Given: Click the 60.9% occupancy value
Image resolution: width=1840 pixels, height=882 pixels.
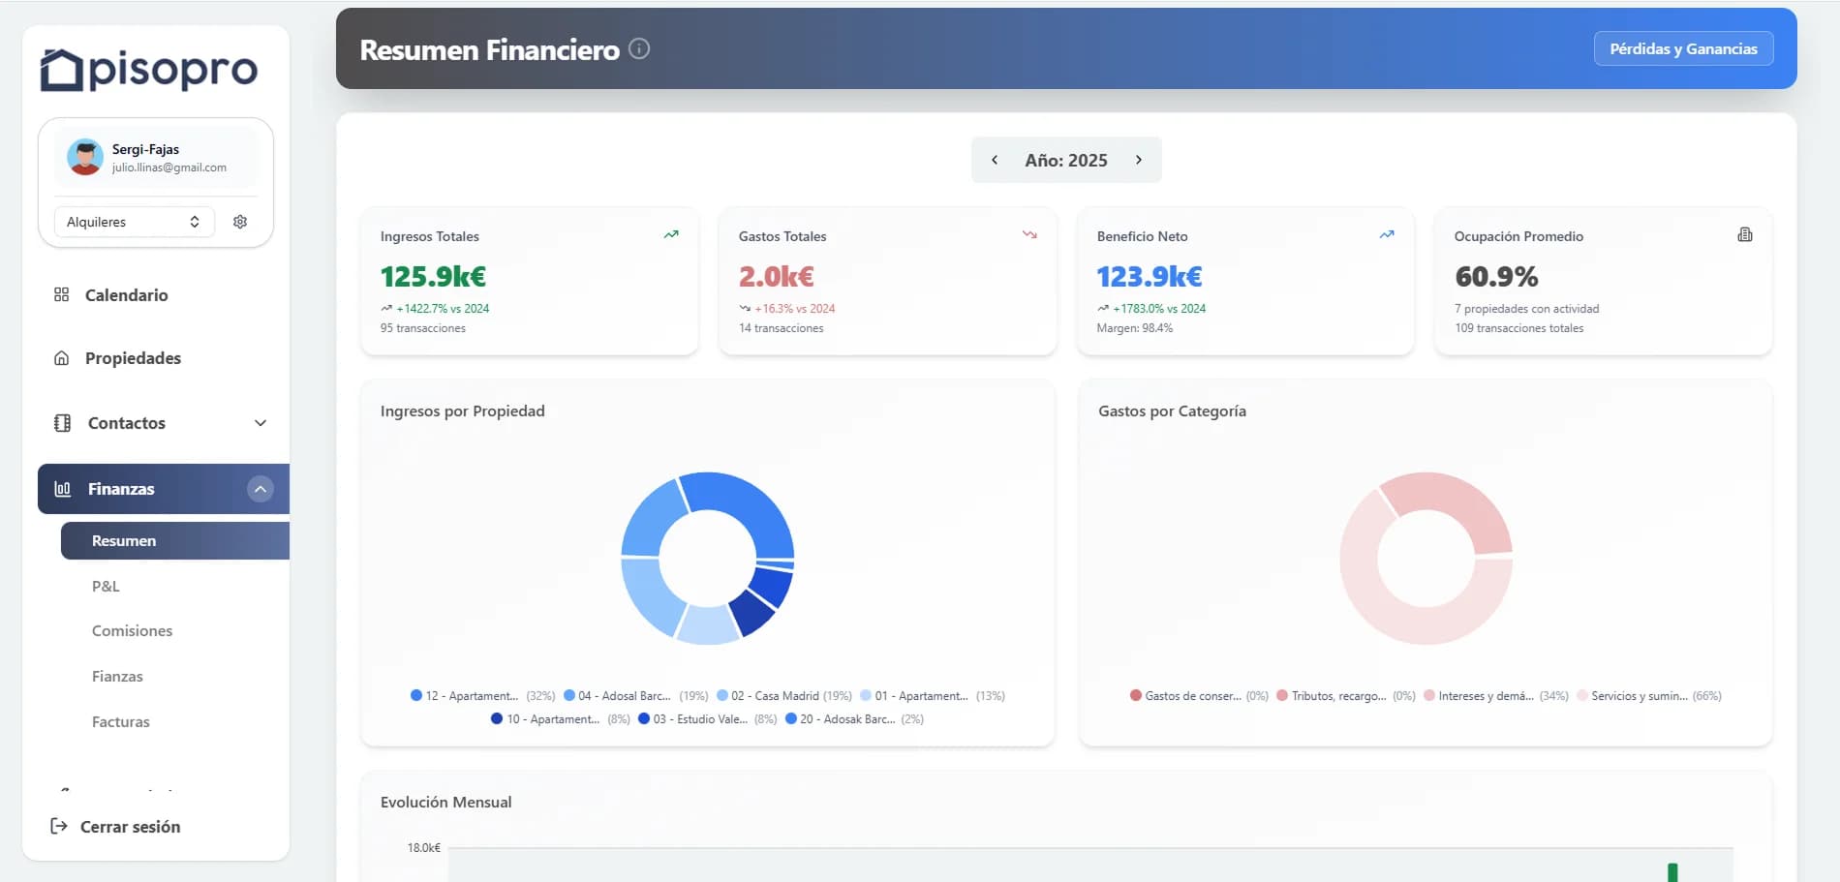Looking at the screenshot, I should coord(1496,277).
